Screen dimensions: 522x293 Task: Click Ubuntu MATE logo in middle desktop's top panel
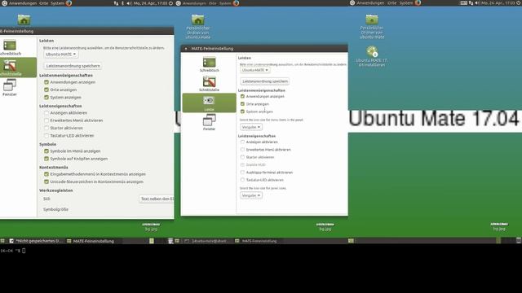click(178, 3)
